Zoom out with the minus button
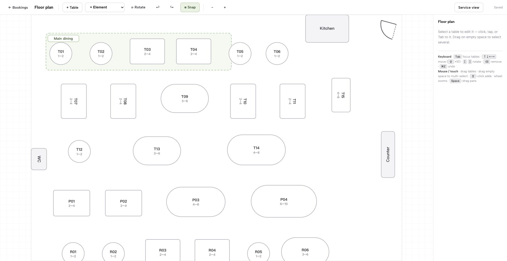Viewport: 507px width, 261px height. (x=212, y=7)
